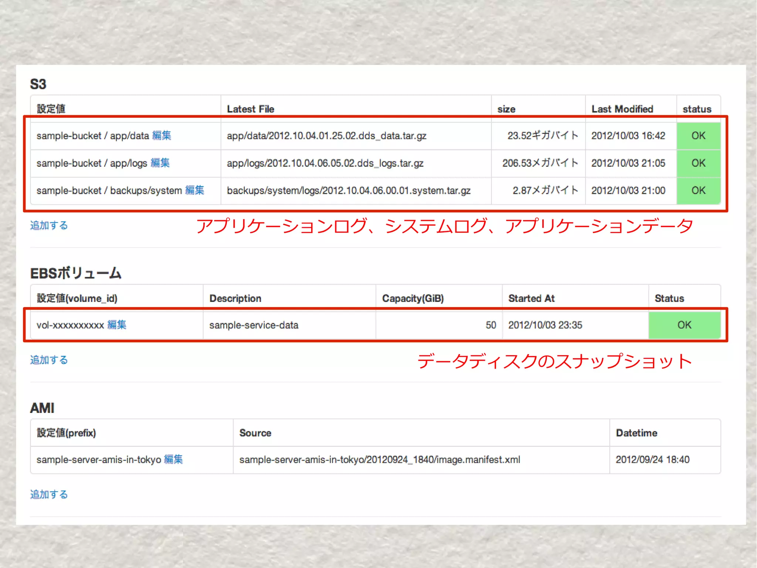Select file app/logs/2012.10.04.06.05.02.dds_logs.tar.gz

(x=325, y=163)
